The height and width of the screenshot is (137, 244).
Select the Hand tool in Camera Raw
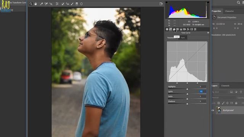tap(35, 4)
